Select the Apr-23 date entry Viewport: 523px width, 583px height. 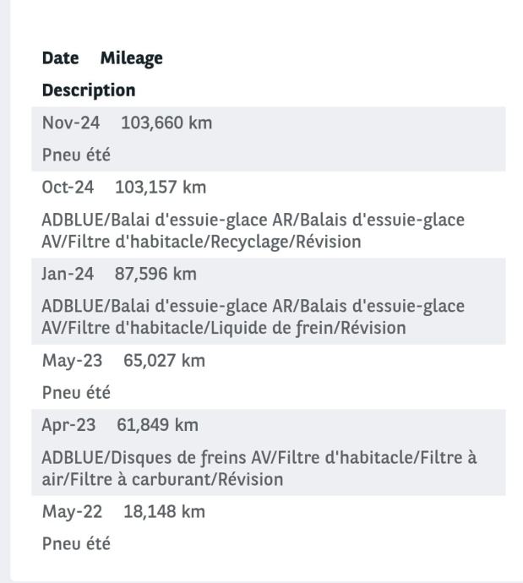click(68, 425)
